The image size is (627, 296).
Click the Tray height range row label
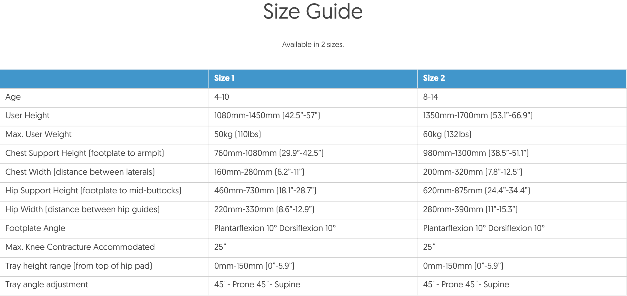pos(79,266)
